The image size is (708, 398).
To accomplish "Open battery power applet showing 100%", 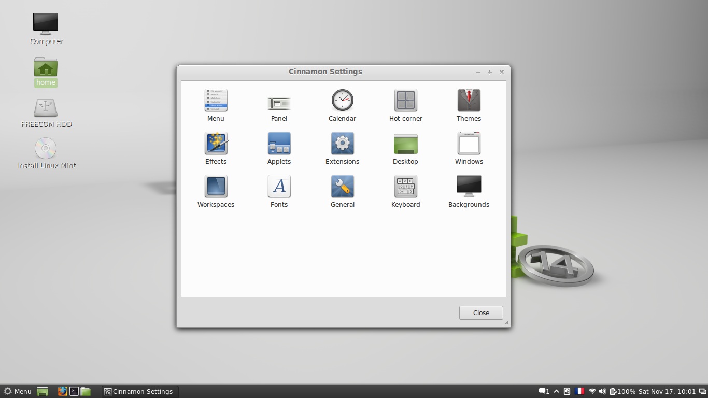I will tap(622, 391).
